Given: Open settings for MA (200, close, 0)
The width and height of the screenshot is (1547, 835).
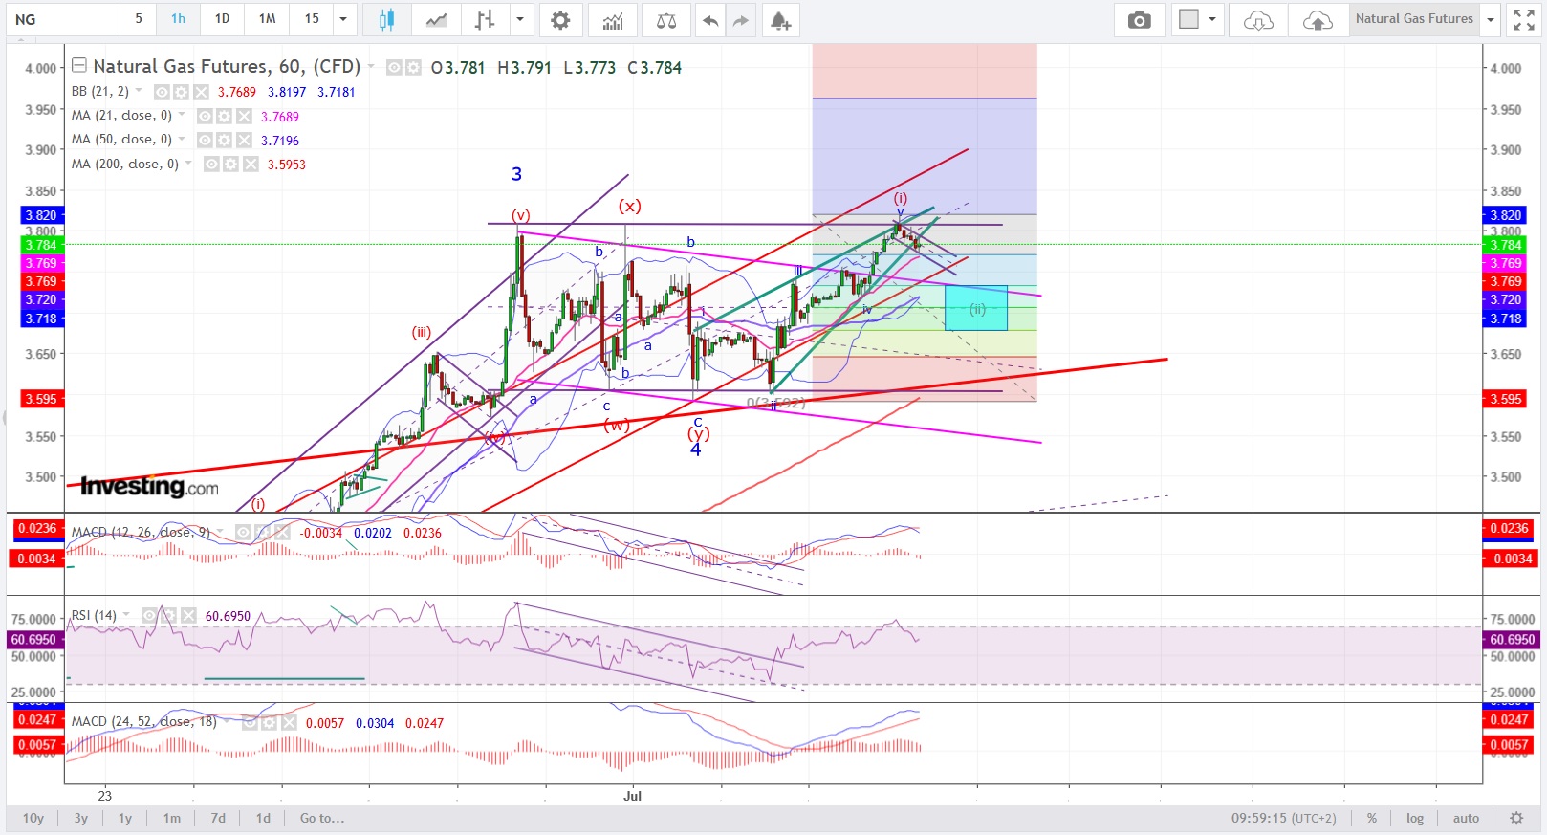Looking at the screenshot, I should click(230, 164).
